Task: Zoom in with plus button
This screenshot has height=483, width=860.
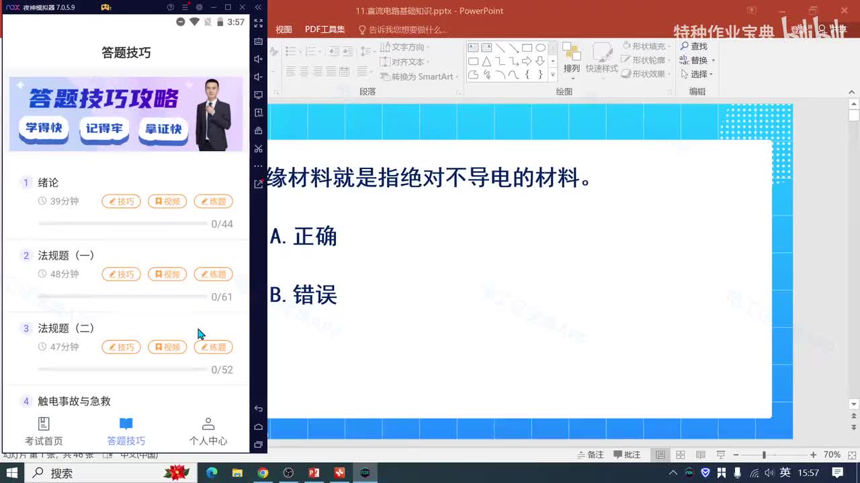Action: (814, 455)
